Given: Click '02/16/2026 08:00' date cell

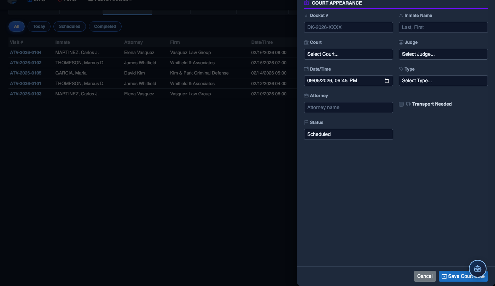Looking at the screenshot, I should (x=269, y=53).
